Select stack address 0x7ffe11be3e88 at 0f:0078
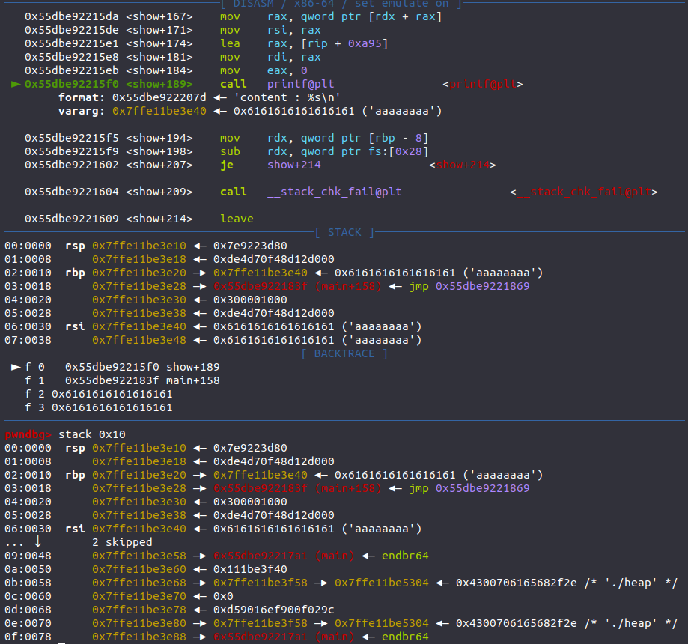This screenshot has height=644, width=688. (x=139, y=637)
